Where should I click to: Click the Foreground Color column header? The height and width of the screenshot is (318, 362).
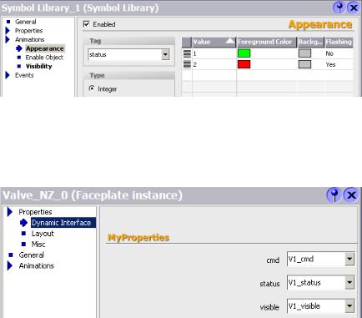tap(267, 42)
